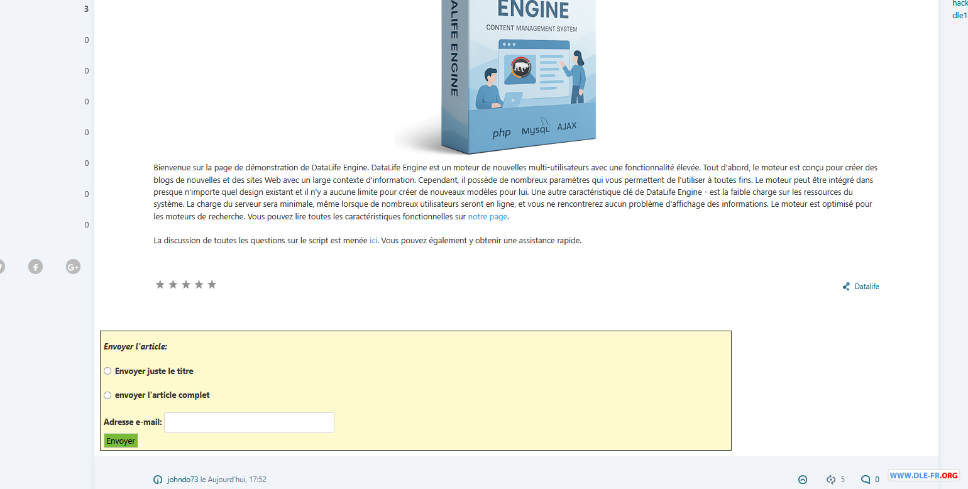The height and width of the screenshot is (489, 968).
Task: Click the Google Plus share icon
Action: pyautogui.click(x=73, y=267)
